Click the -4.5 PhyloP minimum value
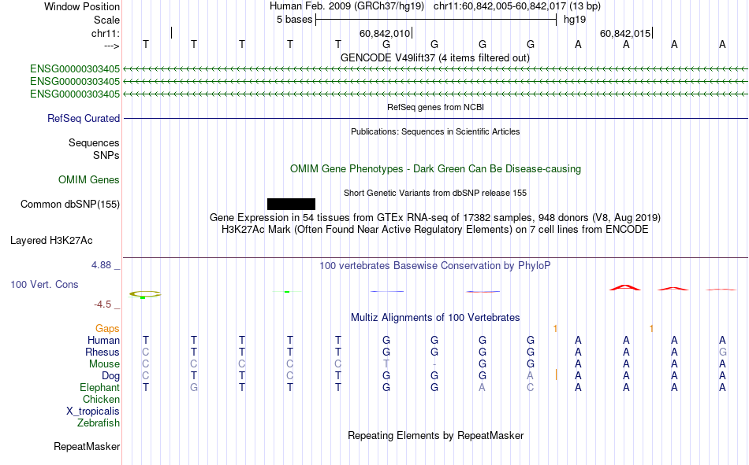749x465 pixels. click(102, 304)
